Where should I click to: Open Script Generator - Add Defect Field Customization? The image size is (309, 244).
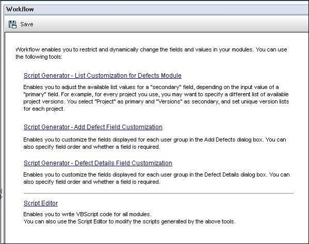(x=93, y=127)
